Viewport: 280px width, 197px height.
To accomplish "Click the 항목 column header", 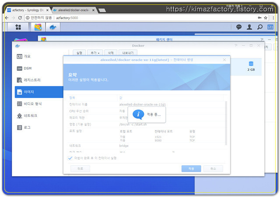I will pyautogui.click(x=72, y=98).
